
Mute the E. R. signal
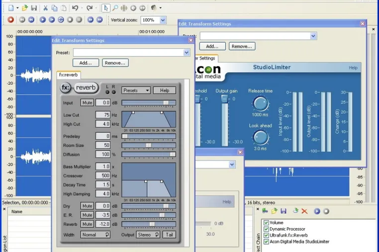pos(87,215)
